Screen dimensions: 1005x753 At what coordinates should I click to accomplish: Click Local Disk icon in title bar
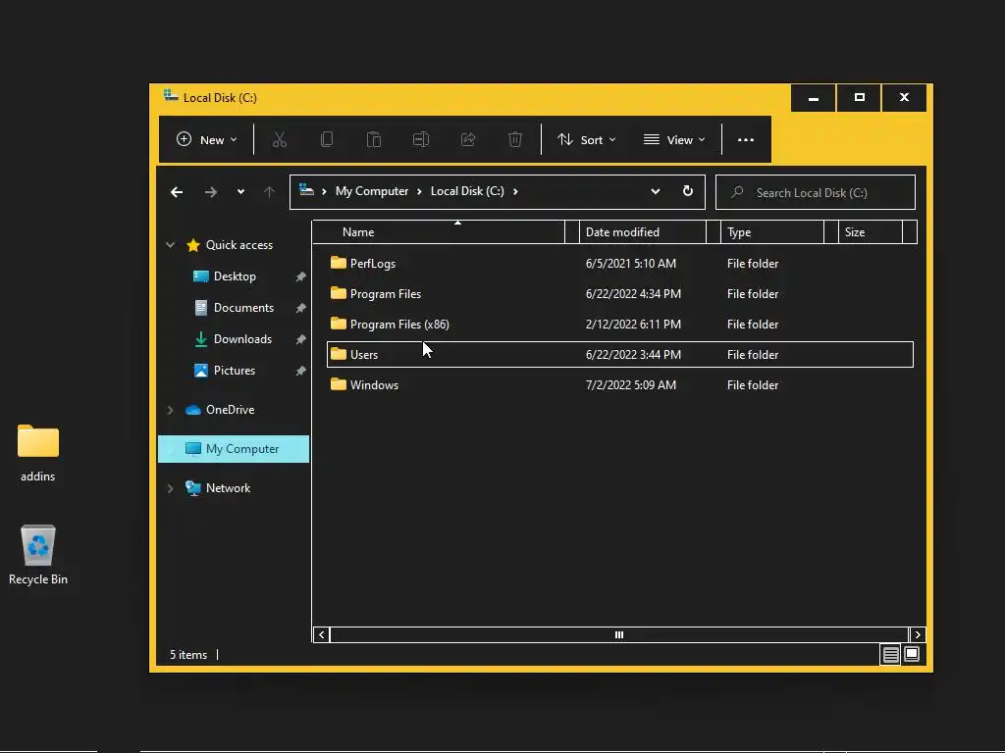click(x=171, y=96)
